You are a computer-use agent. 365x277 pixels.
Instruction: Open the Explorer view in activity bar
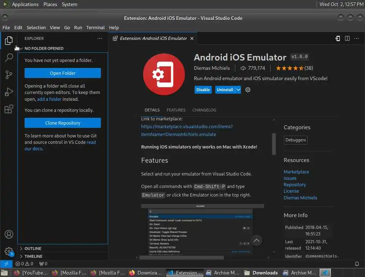(9, 41)
